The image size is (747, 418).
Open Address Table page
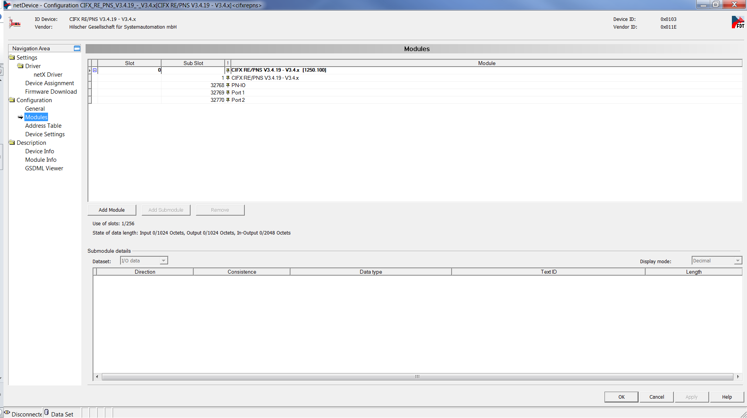[x=43, y=125]
